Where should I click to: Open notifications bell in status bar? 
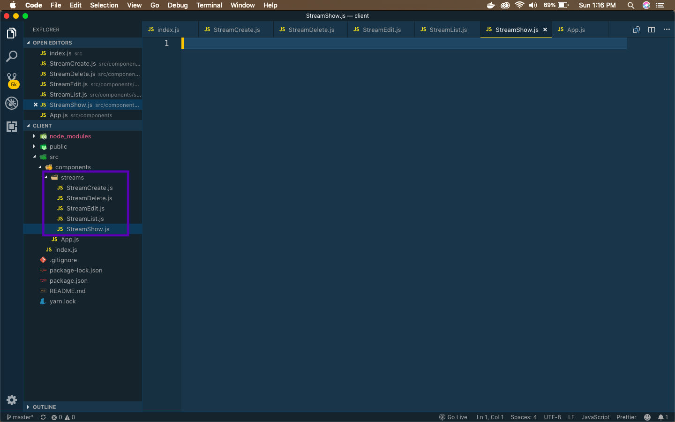663,417
